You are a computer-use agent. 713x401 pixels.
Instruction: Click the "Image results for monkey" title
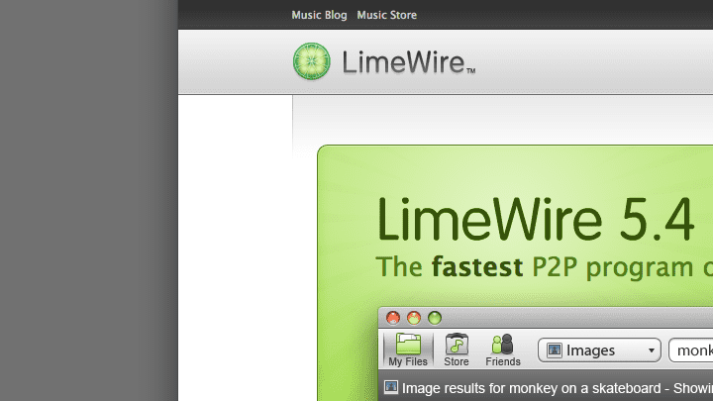[x=555, y=387]
